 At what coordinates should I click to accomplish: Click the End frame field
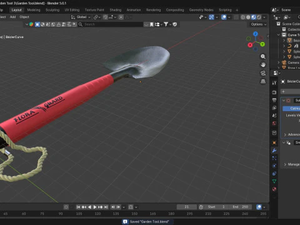241,207
